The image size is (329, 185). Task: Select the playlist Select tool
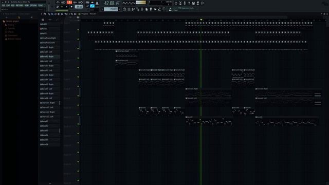[x=68, y=14]
